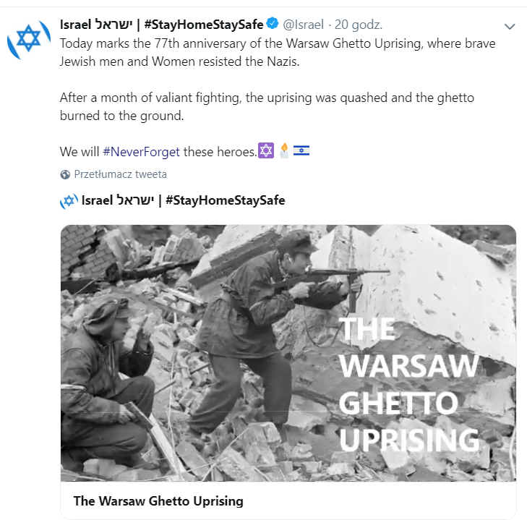Click the overlay text THE WARSAW GHETTO UPRISING
The width and height of the screenshot is (527, 520).
point(409,385)
